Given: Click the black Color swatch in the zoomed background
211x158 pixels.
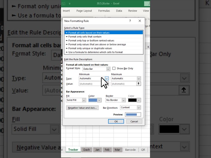Looking at the screenshot, I should tap(169, 129).
